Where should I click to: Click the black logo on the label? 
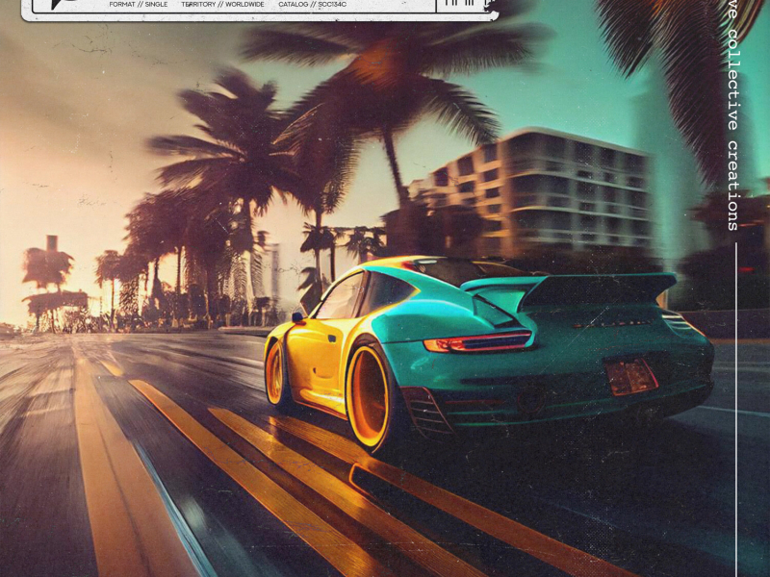pos(59,5)
